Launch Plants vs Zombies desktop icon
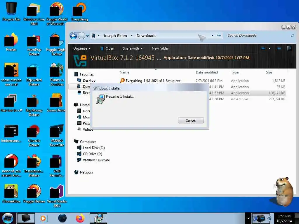 click(x=57, y=74)
